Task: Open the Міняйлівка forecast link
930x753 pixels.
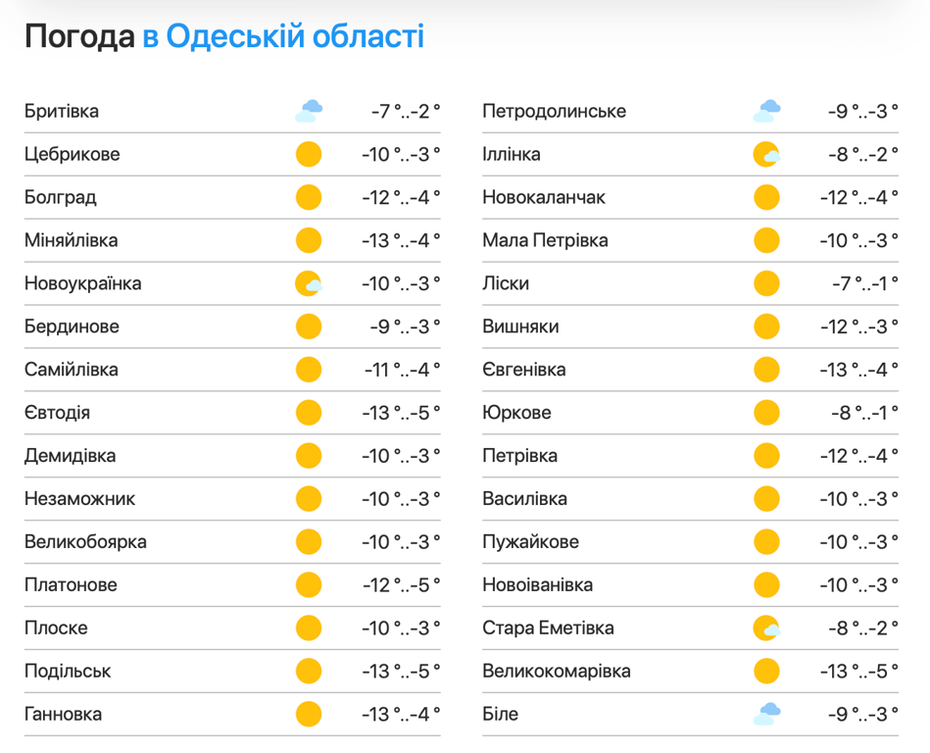Action: [x=71, y=240]
